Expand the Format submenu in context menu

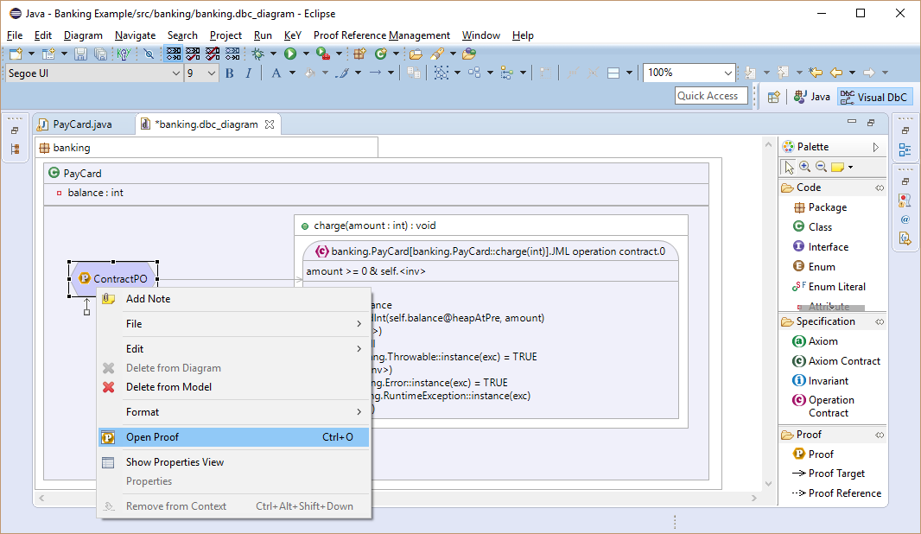(234, 412)
